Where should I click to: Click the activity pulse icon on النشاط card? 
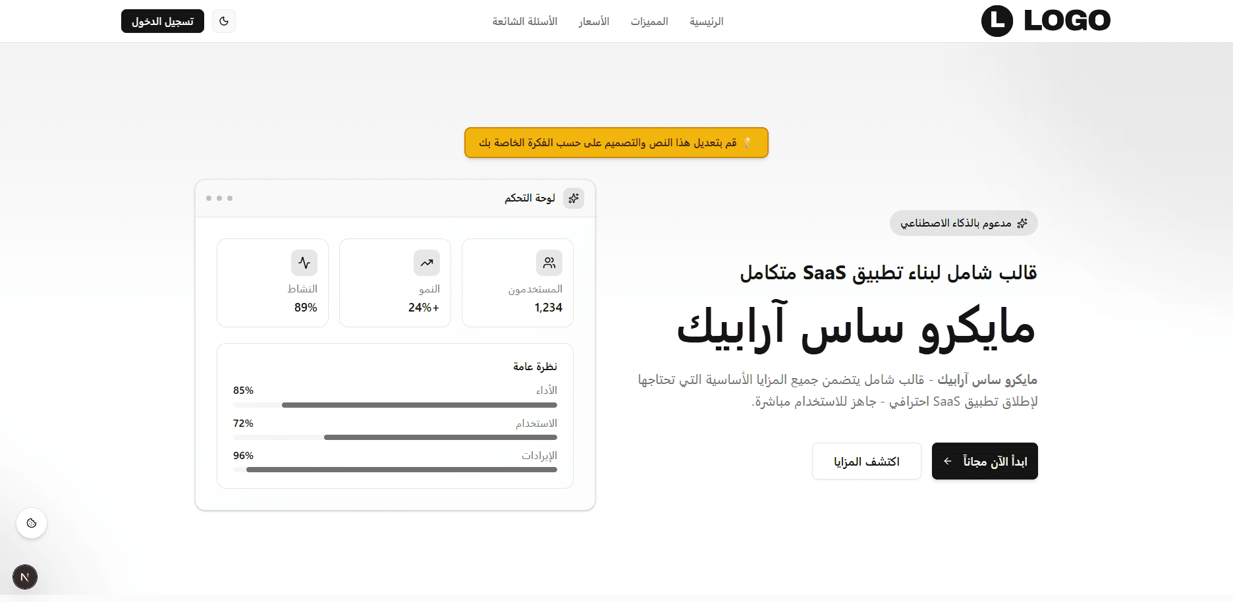pos(304,262)
